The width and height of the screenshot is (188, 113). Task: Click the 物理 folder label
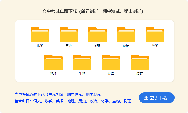click(53, 73)
